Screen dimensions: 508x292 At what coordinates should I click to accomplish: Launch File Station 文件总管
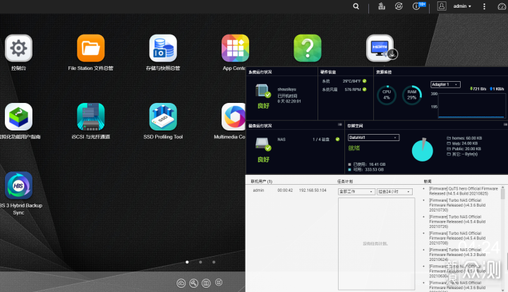click(x=91, y=48)
